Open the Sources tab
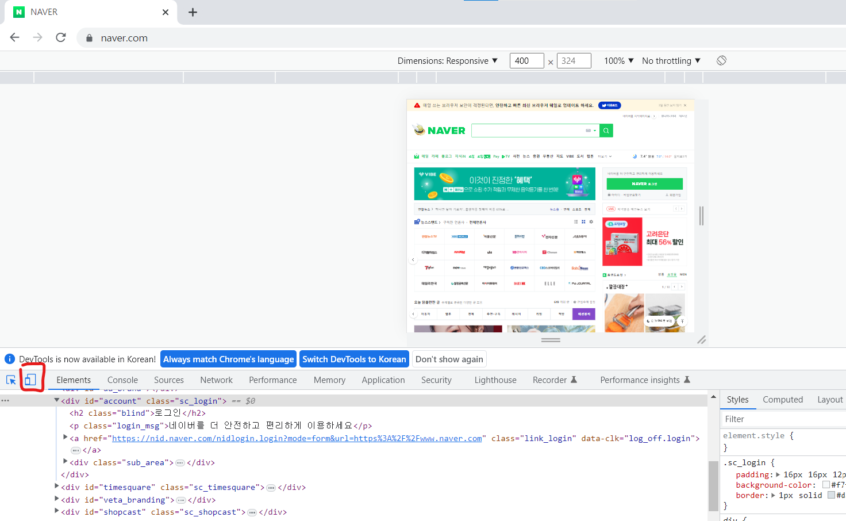The height and width of the screenshot is (521, 846). tap(169, 380)
